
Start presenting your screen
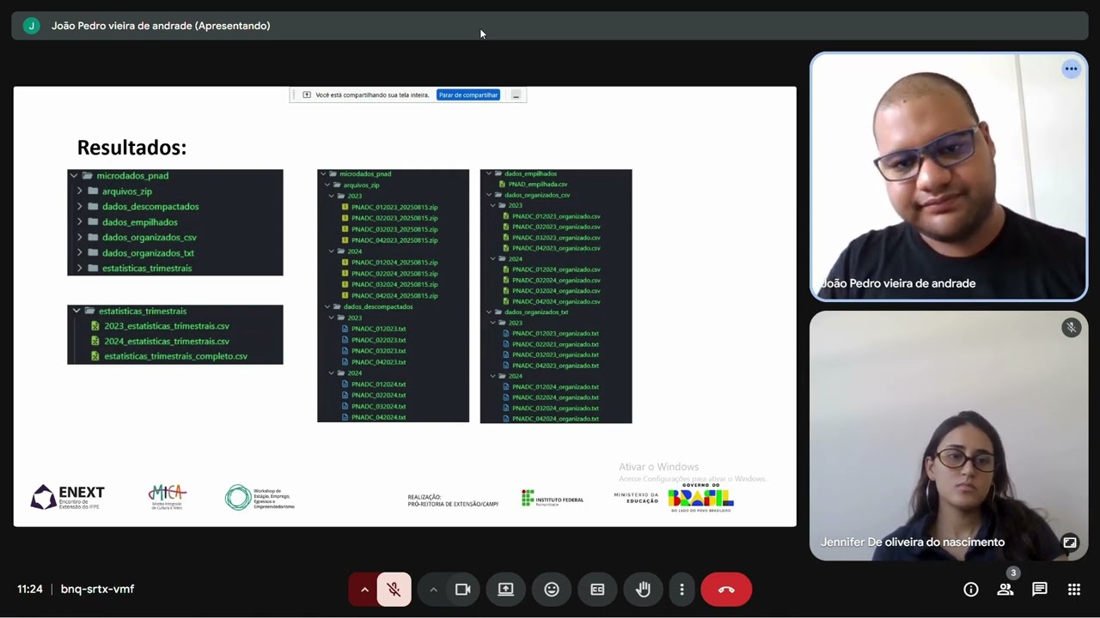pos(506,589)
